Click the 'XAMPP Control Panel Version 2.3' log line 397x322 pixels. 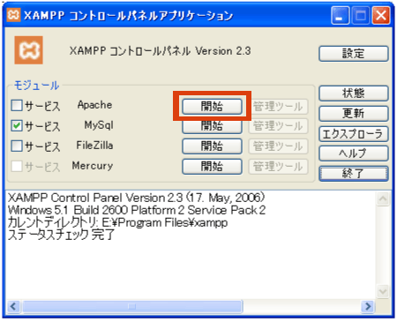coord(136,198)
